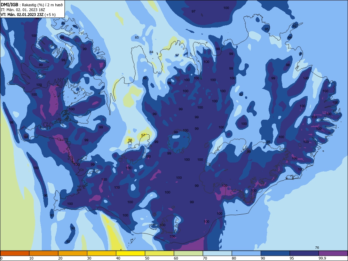Viewport: 348px width, 261px height.
Task: Click the sky blue 80–90 legend swatch
Action: 246,253
